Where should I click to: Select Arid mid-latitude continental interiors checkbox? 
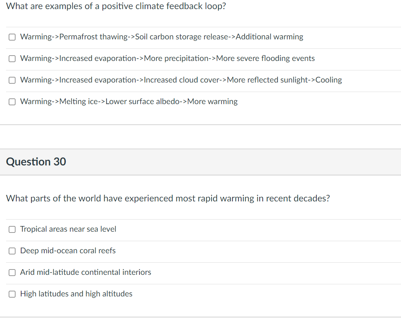coord(12,272)
